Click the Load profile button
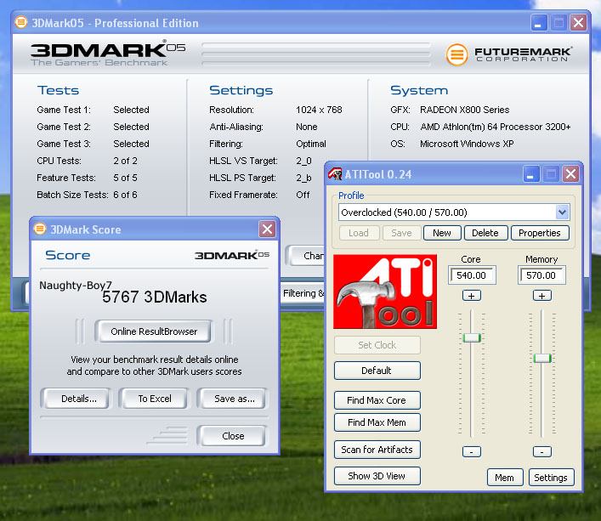This screenshot has height=521, width=601. 359,233
